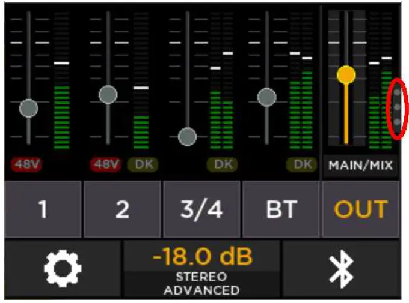Open the three-dot pagination indicator beside MAIN/MIX
Viewport: 409px width, 303px height.
click(397, 107)
